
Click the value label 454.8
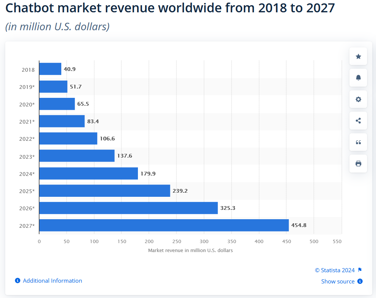[299, 225]
